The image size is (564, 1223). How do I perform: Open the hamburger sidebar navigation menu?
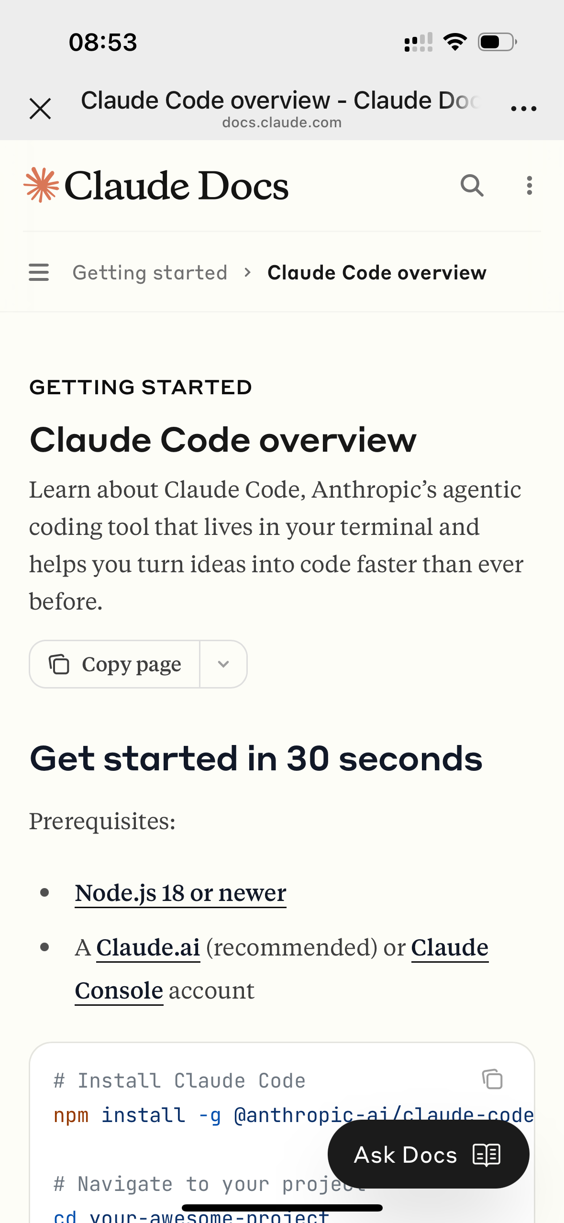[39, 272]
